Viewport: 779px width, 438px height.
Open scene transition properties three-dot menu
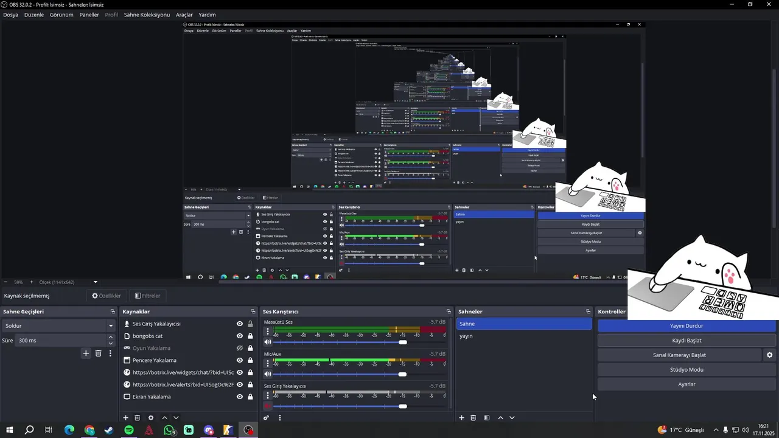click(110, 353)
